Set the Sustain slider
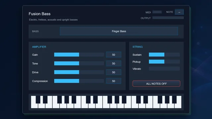 164,55
